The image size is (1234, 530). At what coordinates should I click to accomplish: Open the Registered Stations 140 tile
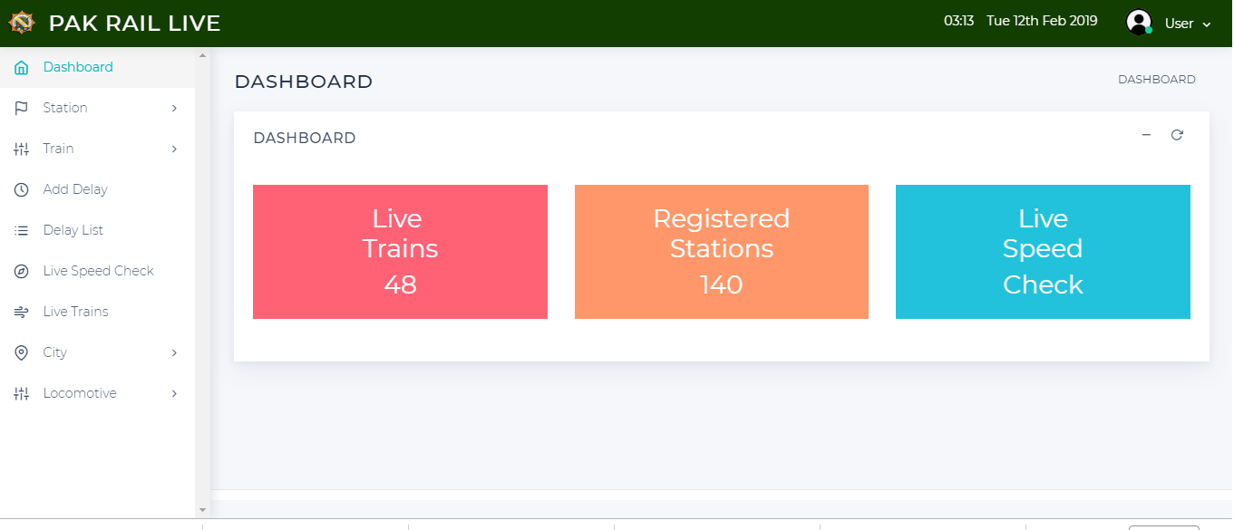pyautogui.click(x=722, y=252)
